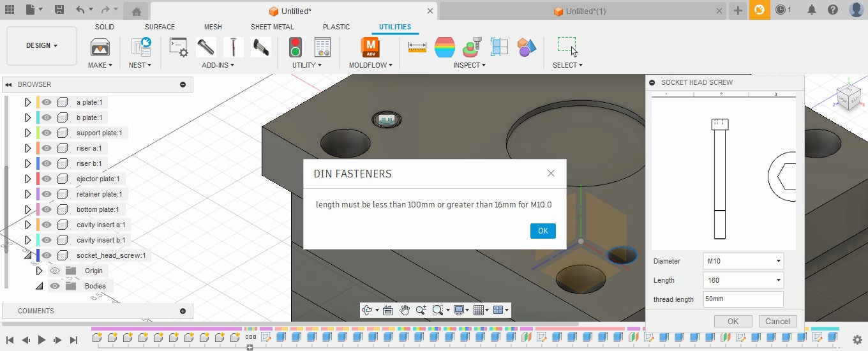Image resolution: width=868 pixels, height=351 pixels.
Task: Toggle visibility of retainer plate:1
Action: click(x=47, y=194)
